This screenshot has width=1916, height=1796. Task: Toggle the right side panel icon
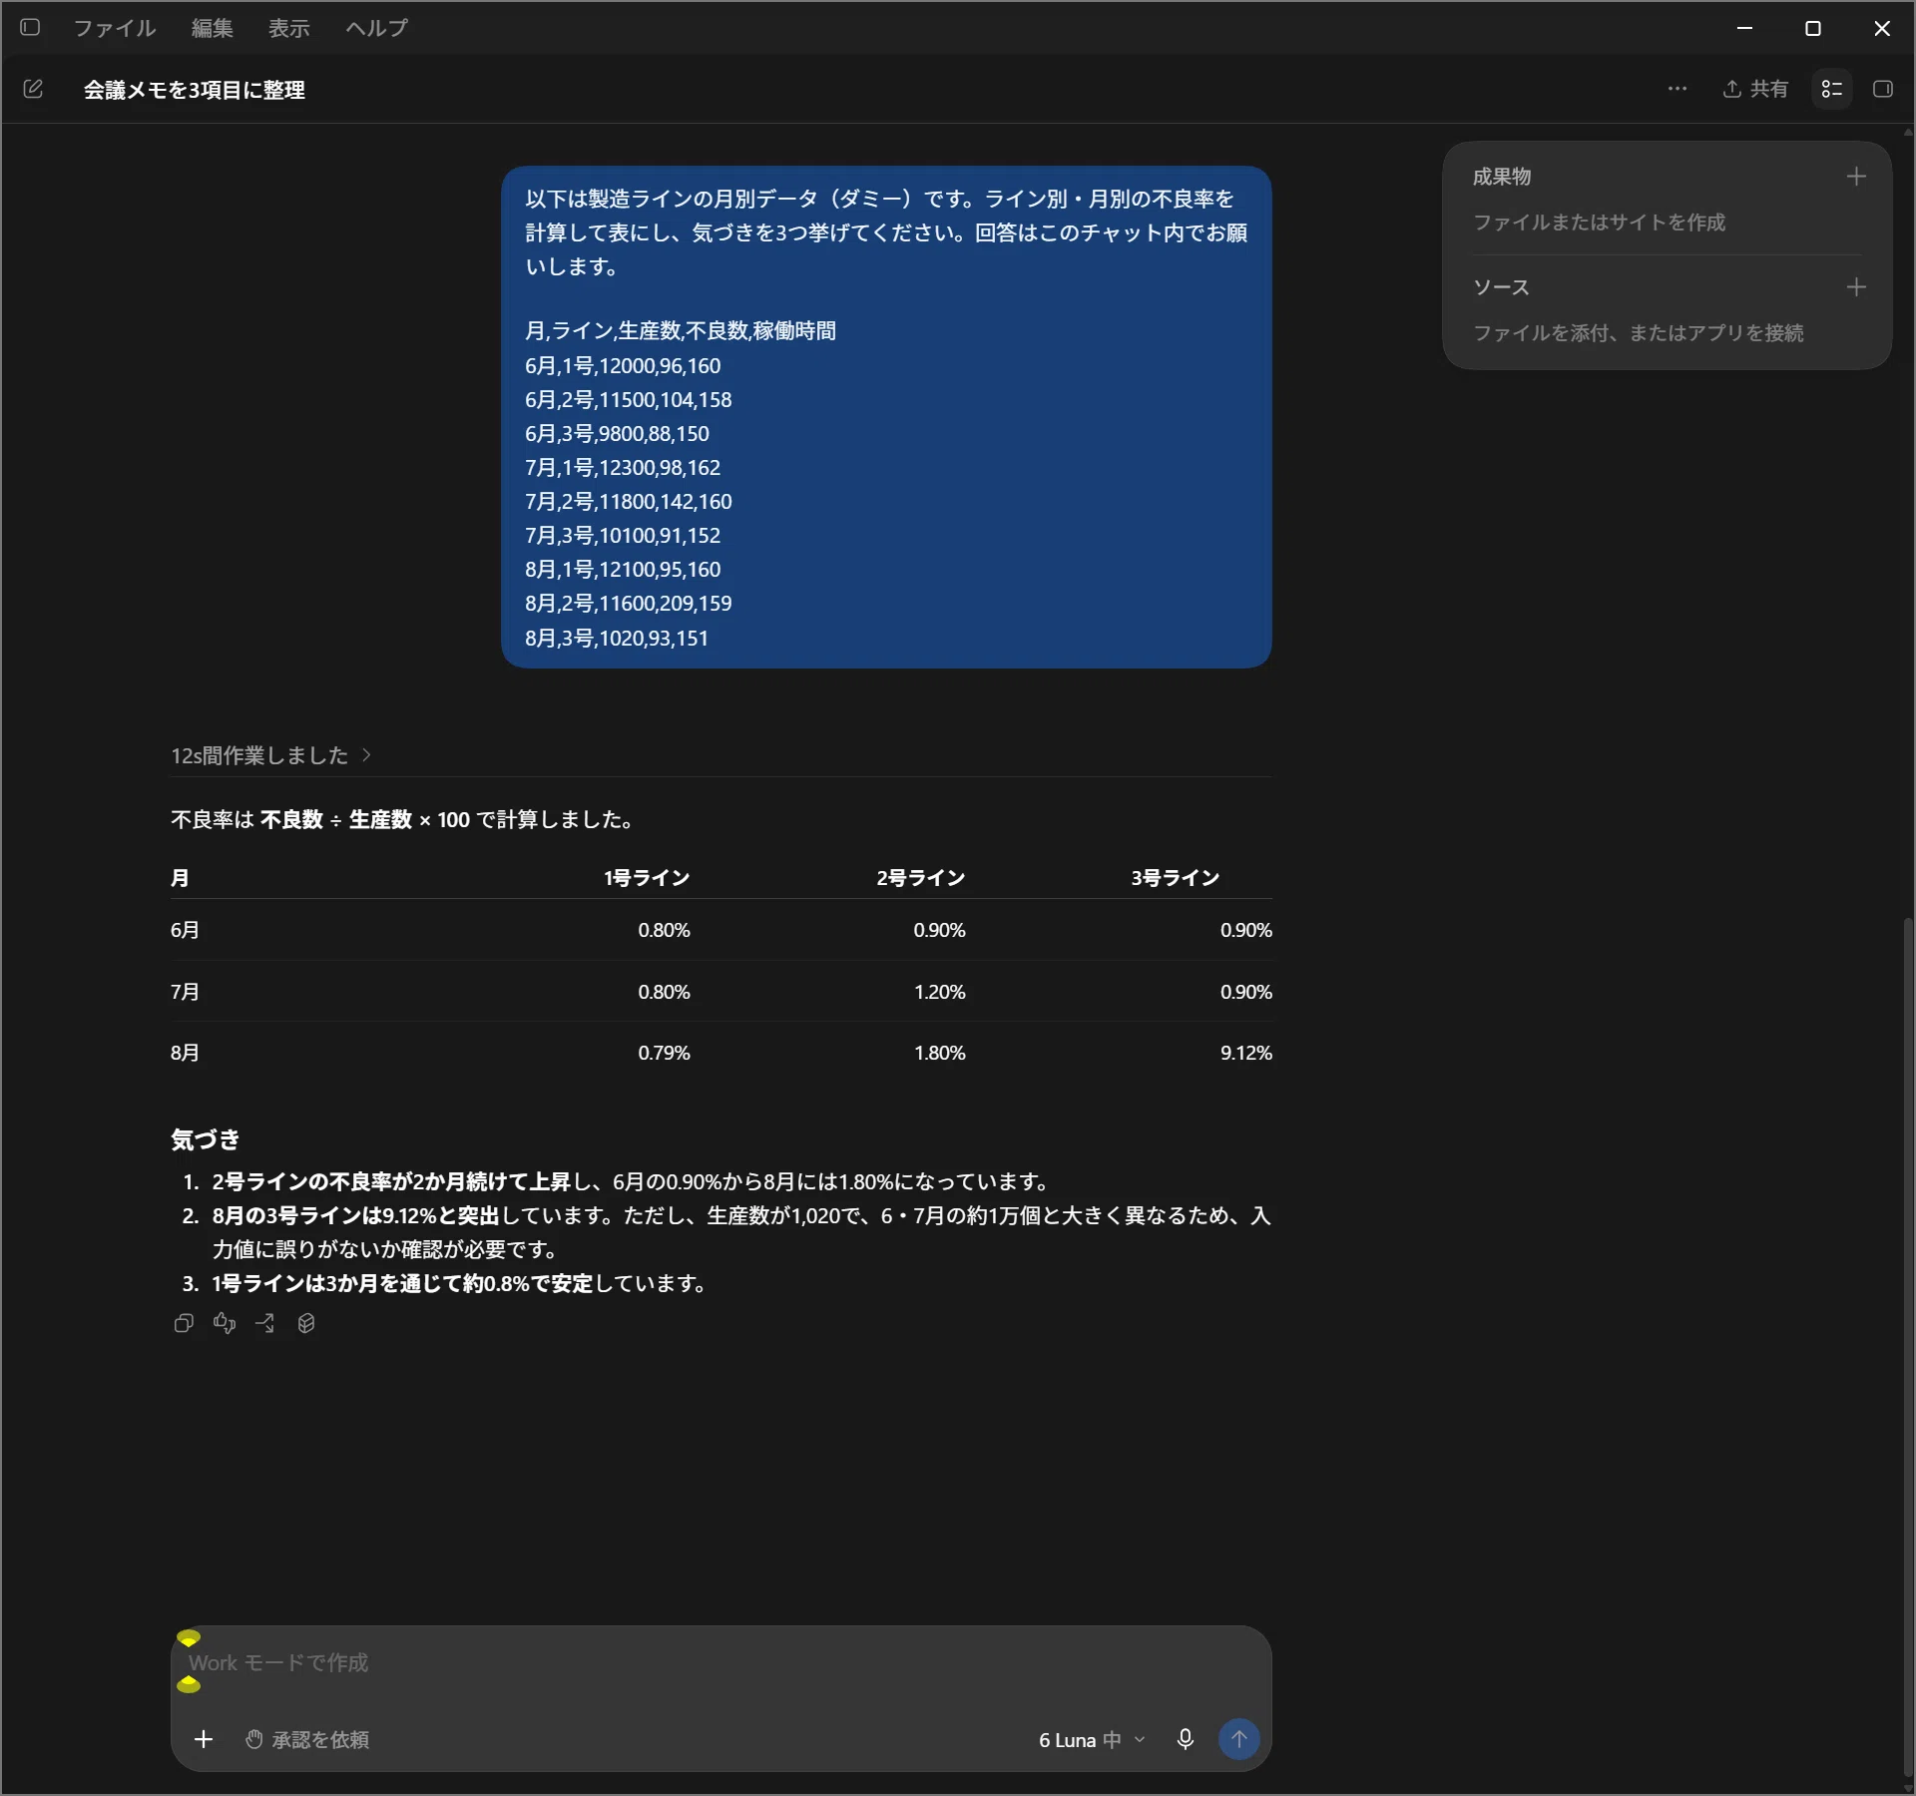click(1883, 89)
